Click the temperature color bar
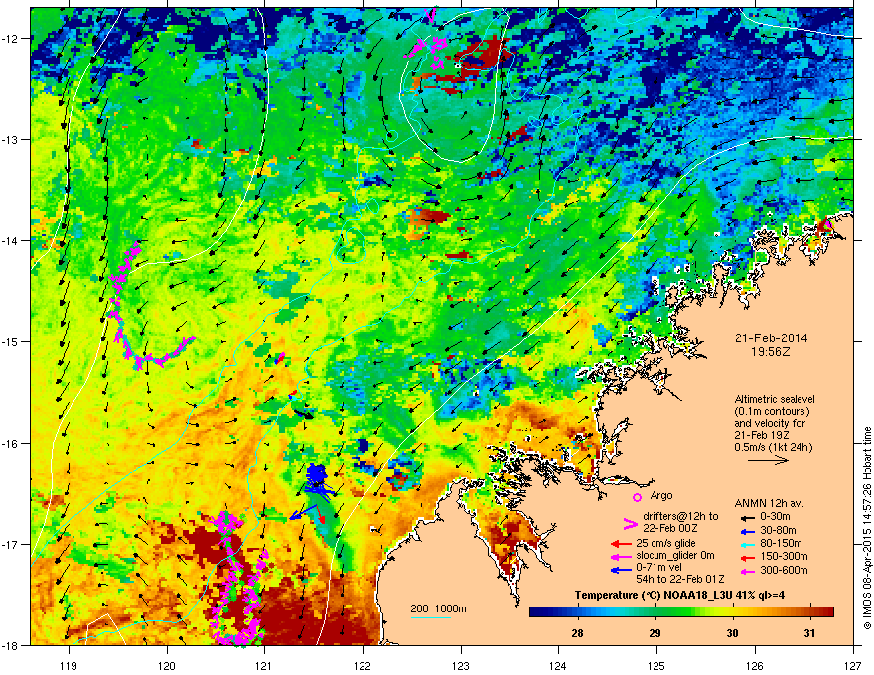Viewport: 874px width, 675px height. coord(681,611)
